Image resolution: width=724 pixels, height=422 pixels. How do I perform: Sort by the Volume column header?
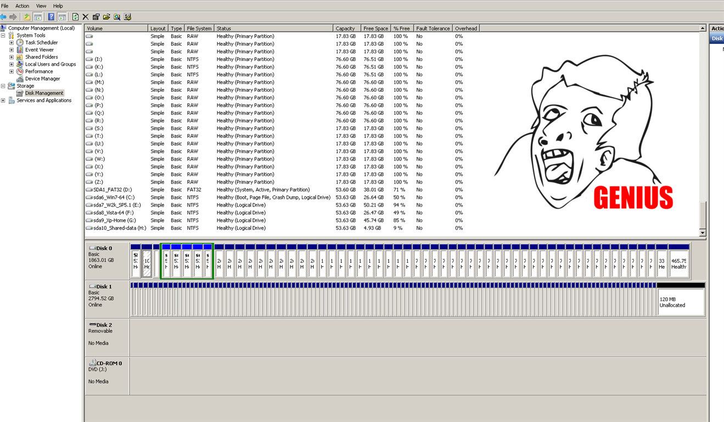[x=116, y=28]
